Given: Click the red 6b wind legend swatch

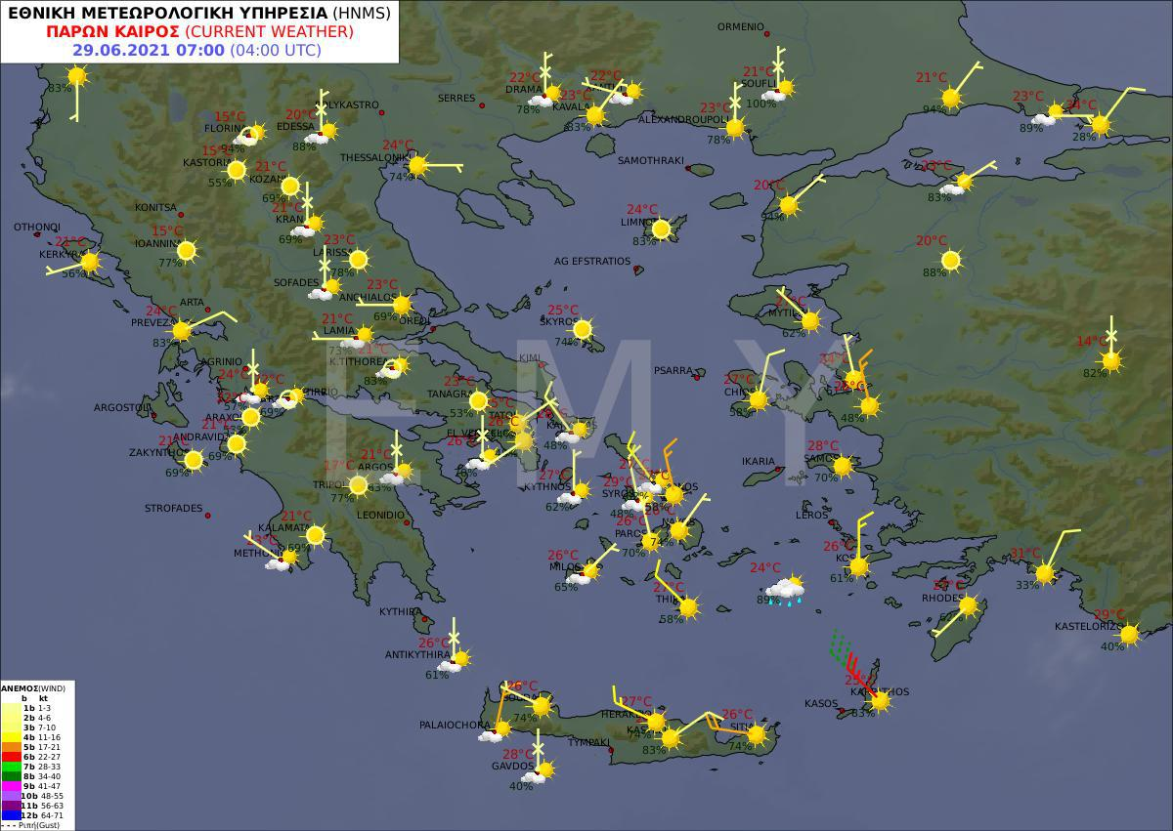Looking at the screenshot, I should coord(14,756).
